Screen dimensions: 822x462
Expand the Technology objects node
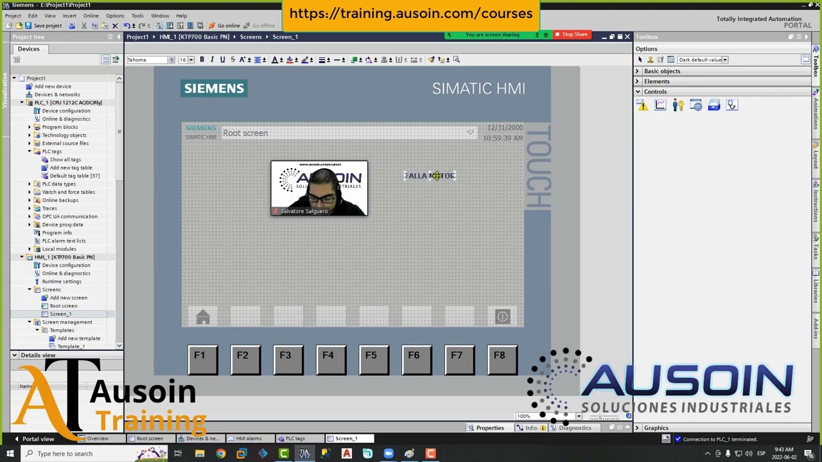point(29,135)
